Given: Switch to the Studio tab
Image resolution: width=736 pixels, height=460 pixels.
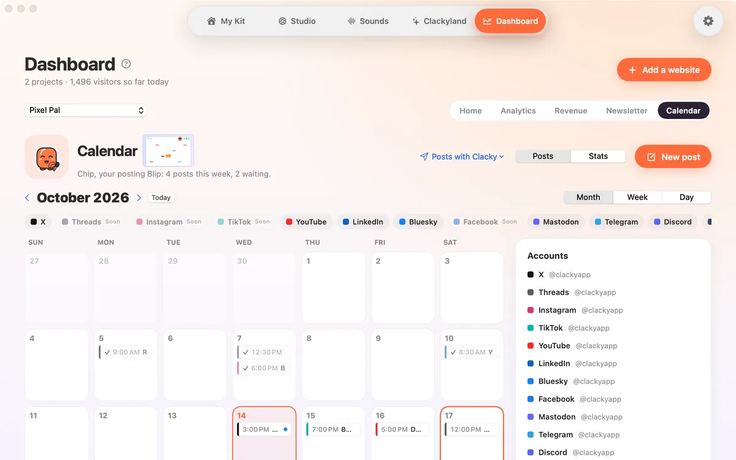Looking at the screenshot, I should 297,21.
